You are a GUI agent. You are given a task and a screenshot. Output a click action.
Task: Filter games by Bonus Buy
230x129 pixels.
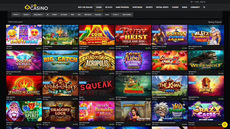[x=98, y=15]
